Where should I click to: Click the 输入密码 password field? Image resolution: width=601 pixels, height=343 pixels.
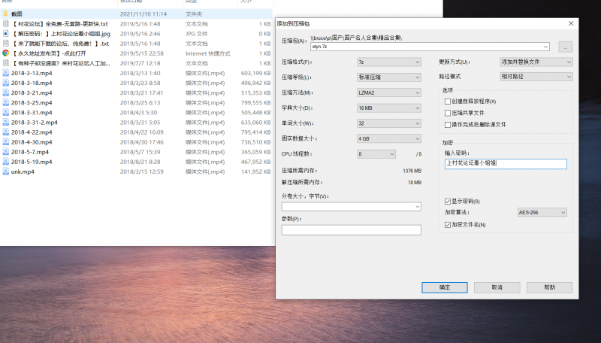click(x=505, y=163)
